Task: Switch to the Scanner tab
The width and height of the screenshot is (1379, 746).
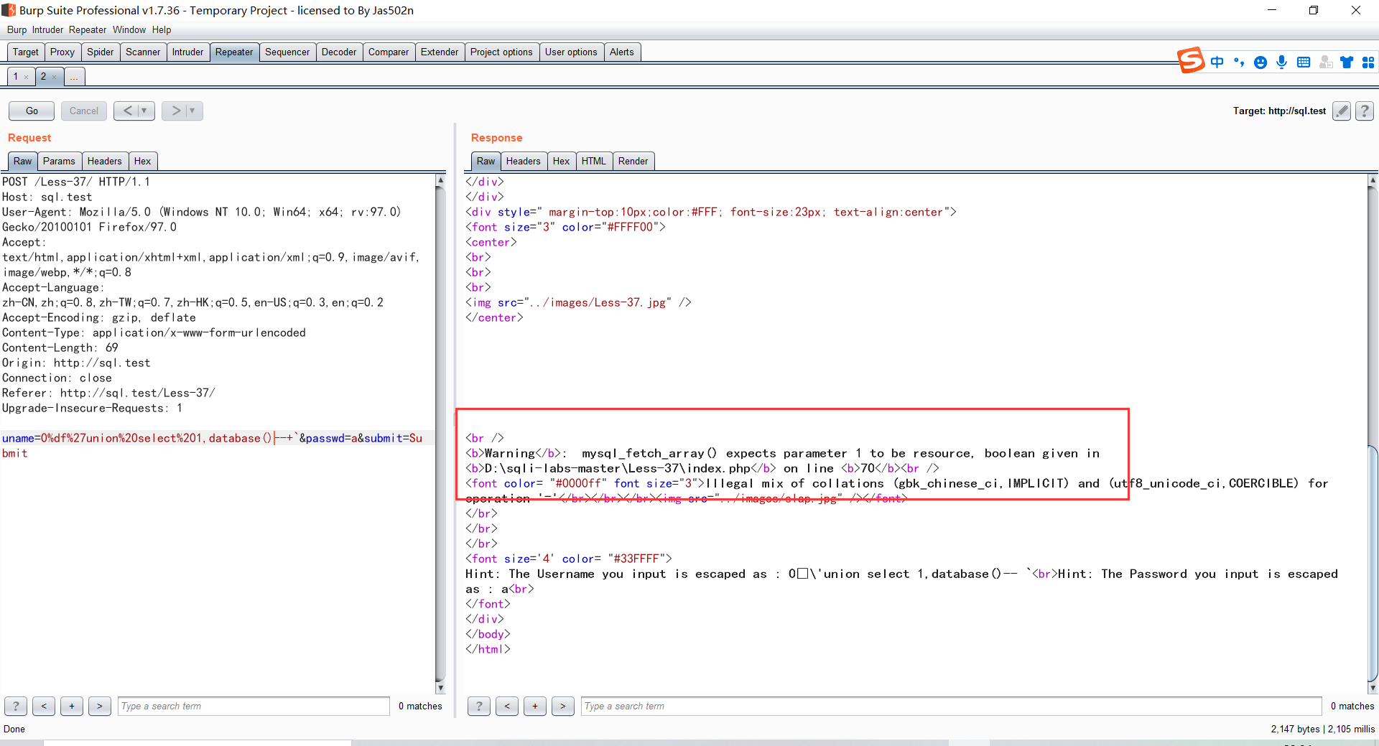Action: pyautogui.click(x=143, y=52)
